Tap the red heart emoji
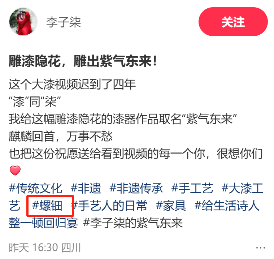274x259 pixels. click(15, 170)
